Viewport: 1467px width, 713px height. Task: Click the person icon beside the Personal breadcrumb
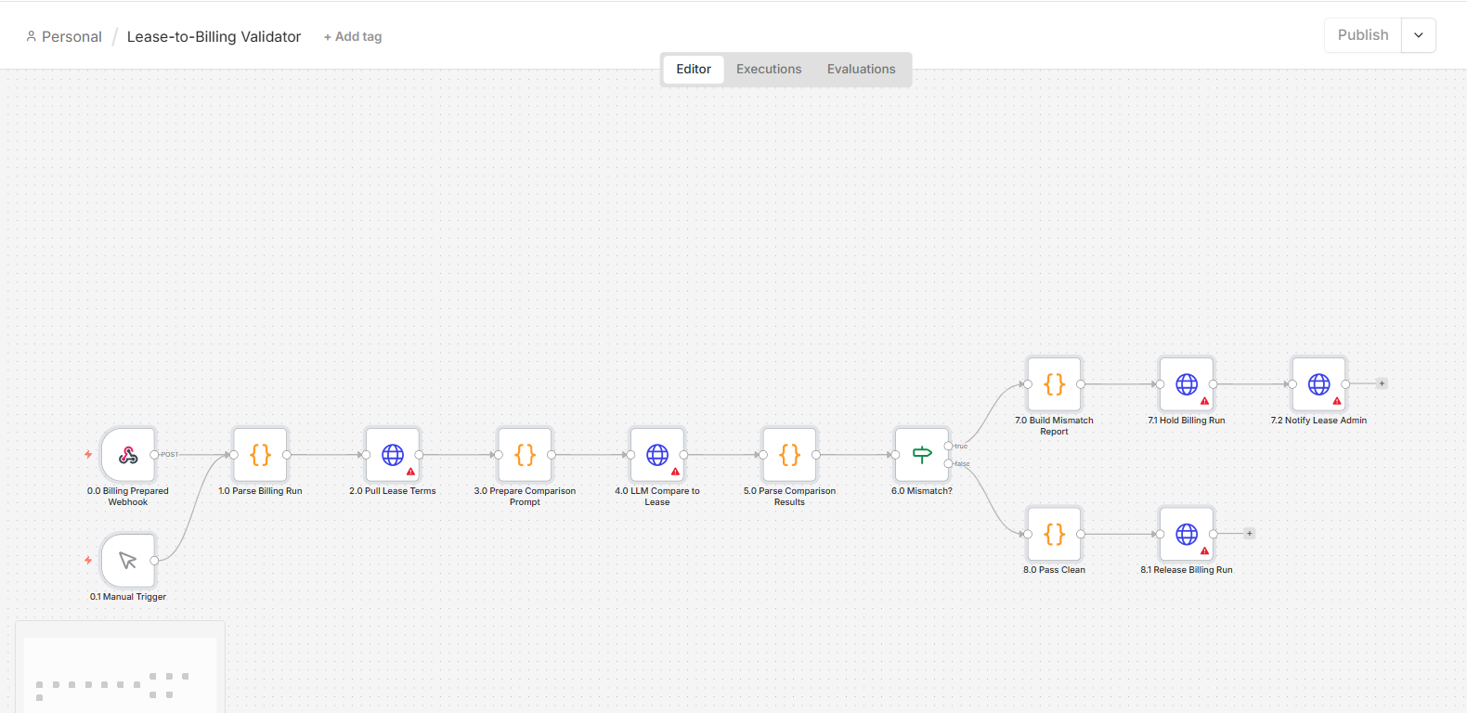(32, 36)
